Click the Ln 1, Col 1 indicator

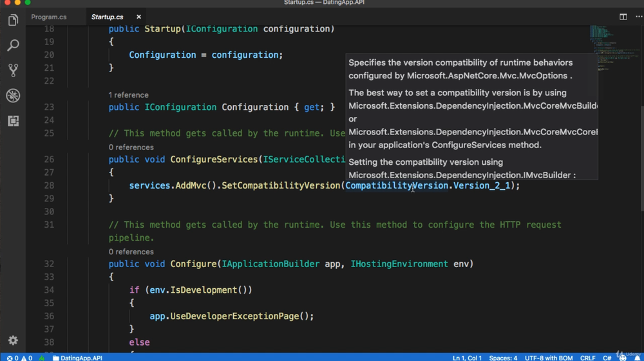coord(467,358)
